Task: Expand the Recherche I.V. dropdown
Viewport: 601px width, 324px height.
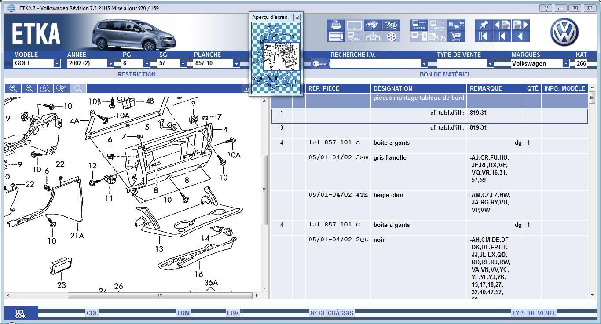Action: coord(424,63)
